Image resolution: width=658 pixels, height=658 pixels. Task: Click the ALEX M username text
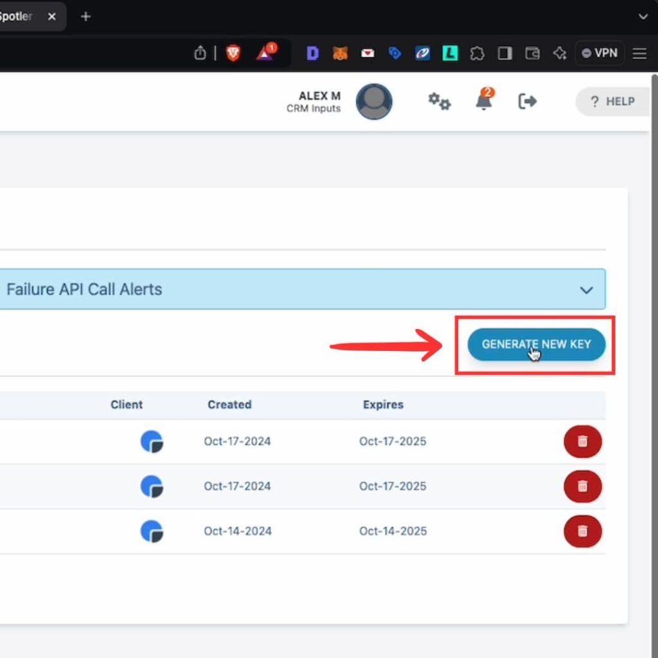point(319,96)
